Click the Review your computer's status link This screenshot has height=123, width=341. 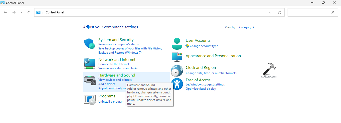[118, 44]
